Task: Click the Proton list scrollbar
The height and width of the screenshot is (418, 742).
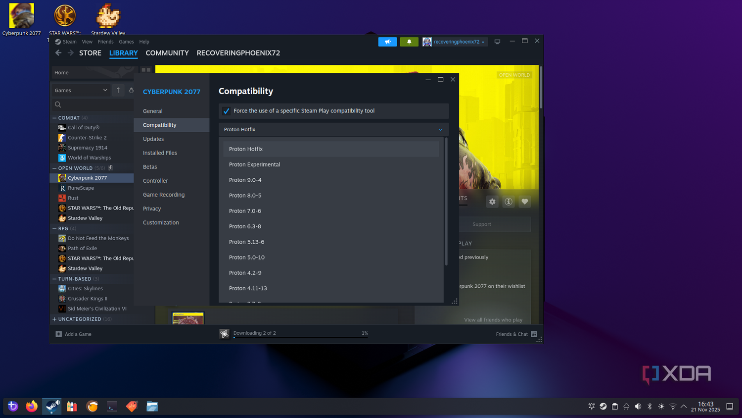Action: 446,201
